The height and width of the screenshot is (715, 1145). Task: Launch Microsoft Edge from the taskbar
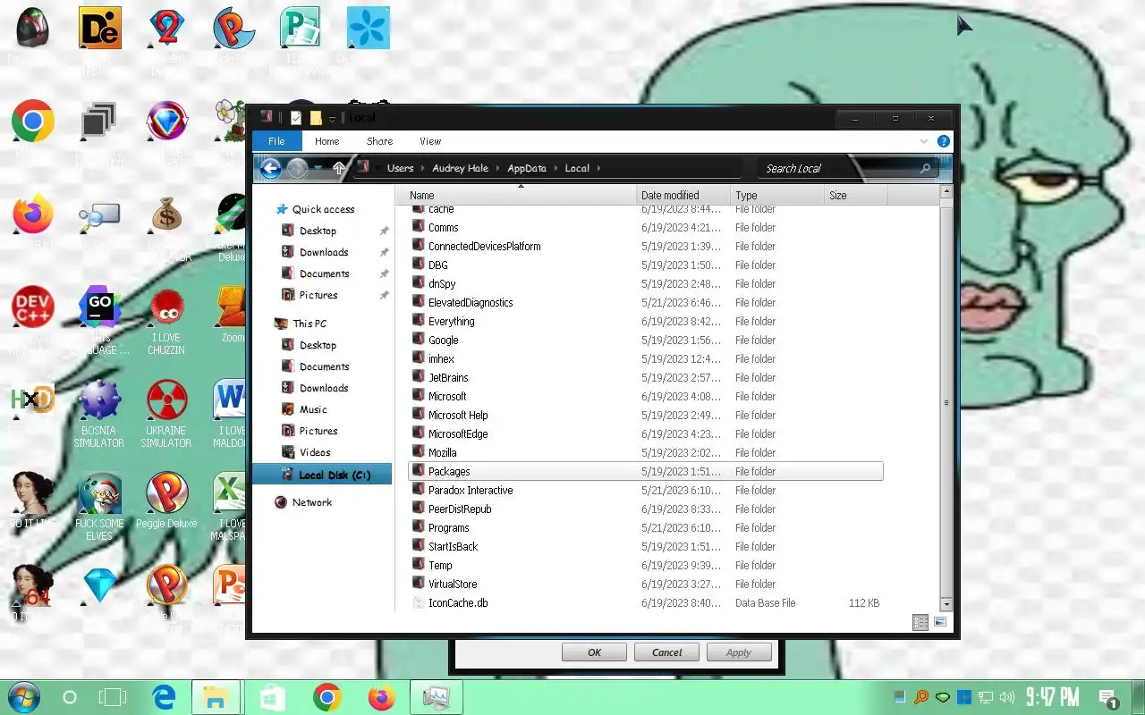[164, 697]
